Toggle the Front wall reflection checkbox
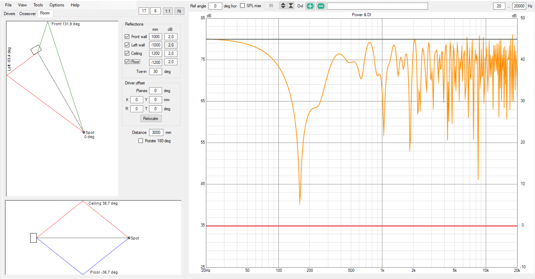The width and height of the screenshot is (535, 279). coord(127,37)
